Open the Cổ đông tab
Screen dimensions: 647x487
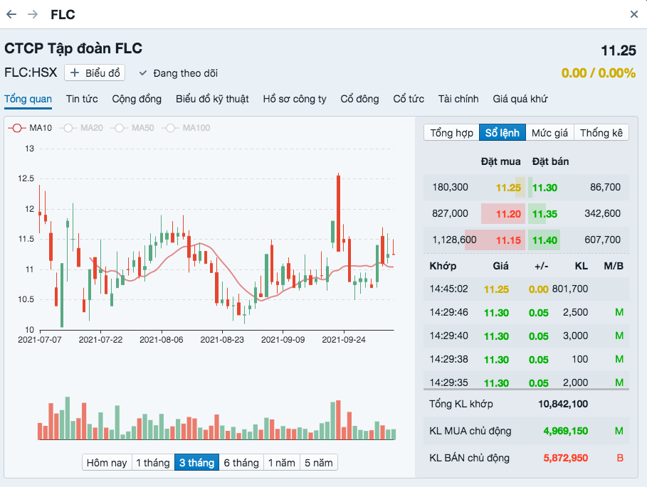[359, 99]
